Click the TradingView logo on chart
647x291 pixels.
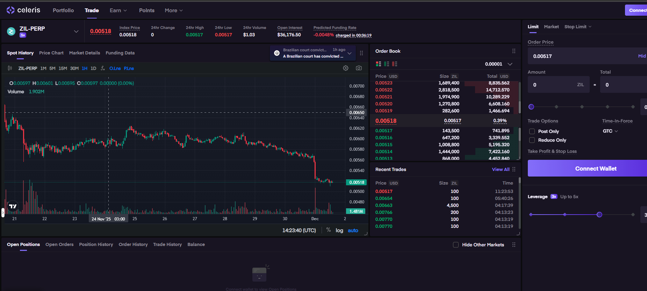click(x=13, y=206)
